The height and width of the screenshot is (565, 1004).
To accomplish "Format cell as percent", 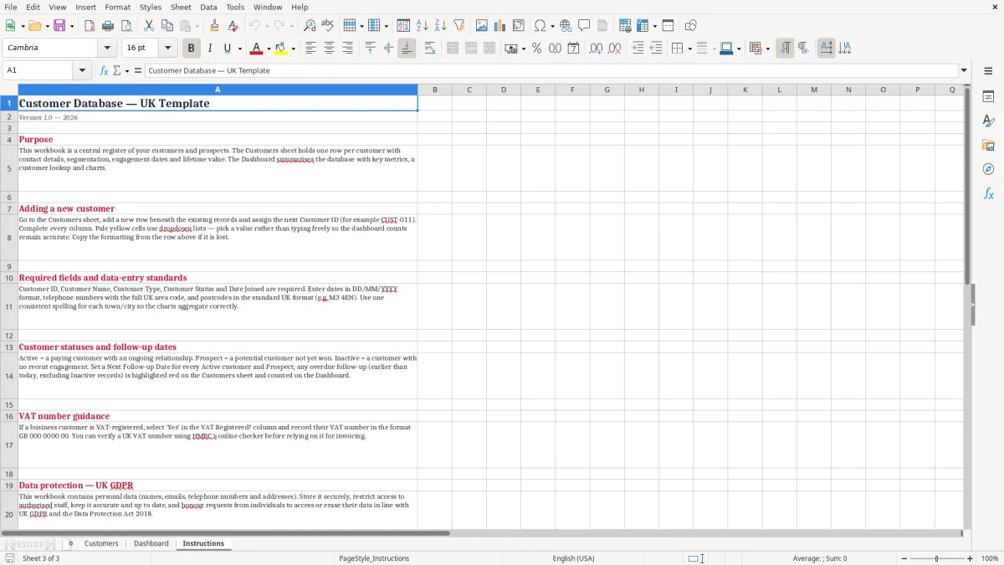I will click(x=536, y=49).
